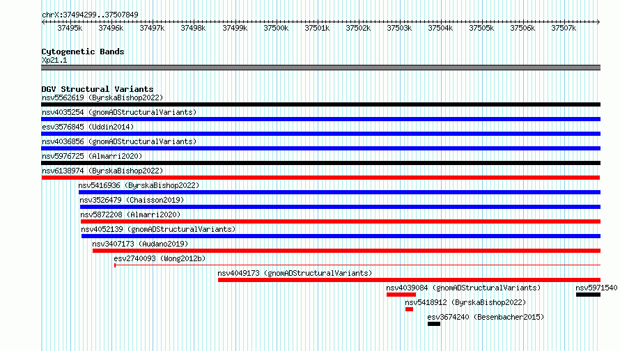620x351 pixels.
Task: Click the gray Xp21.1 cytogenetic band bar
Action: click(x=320, y=68)
